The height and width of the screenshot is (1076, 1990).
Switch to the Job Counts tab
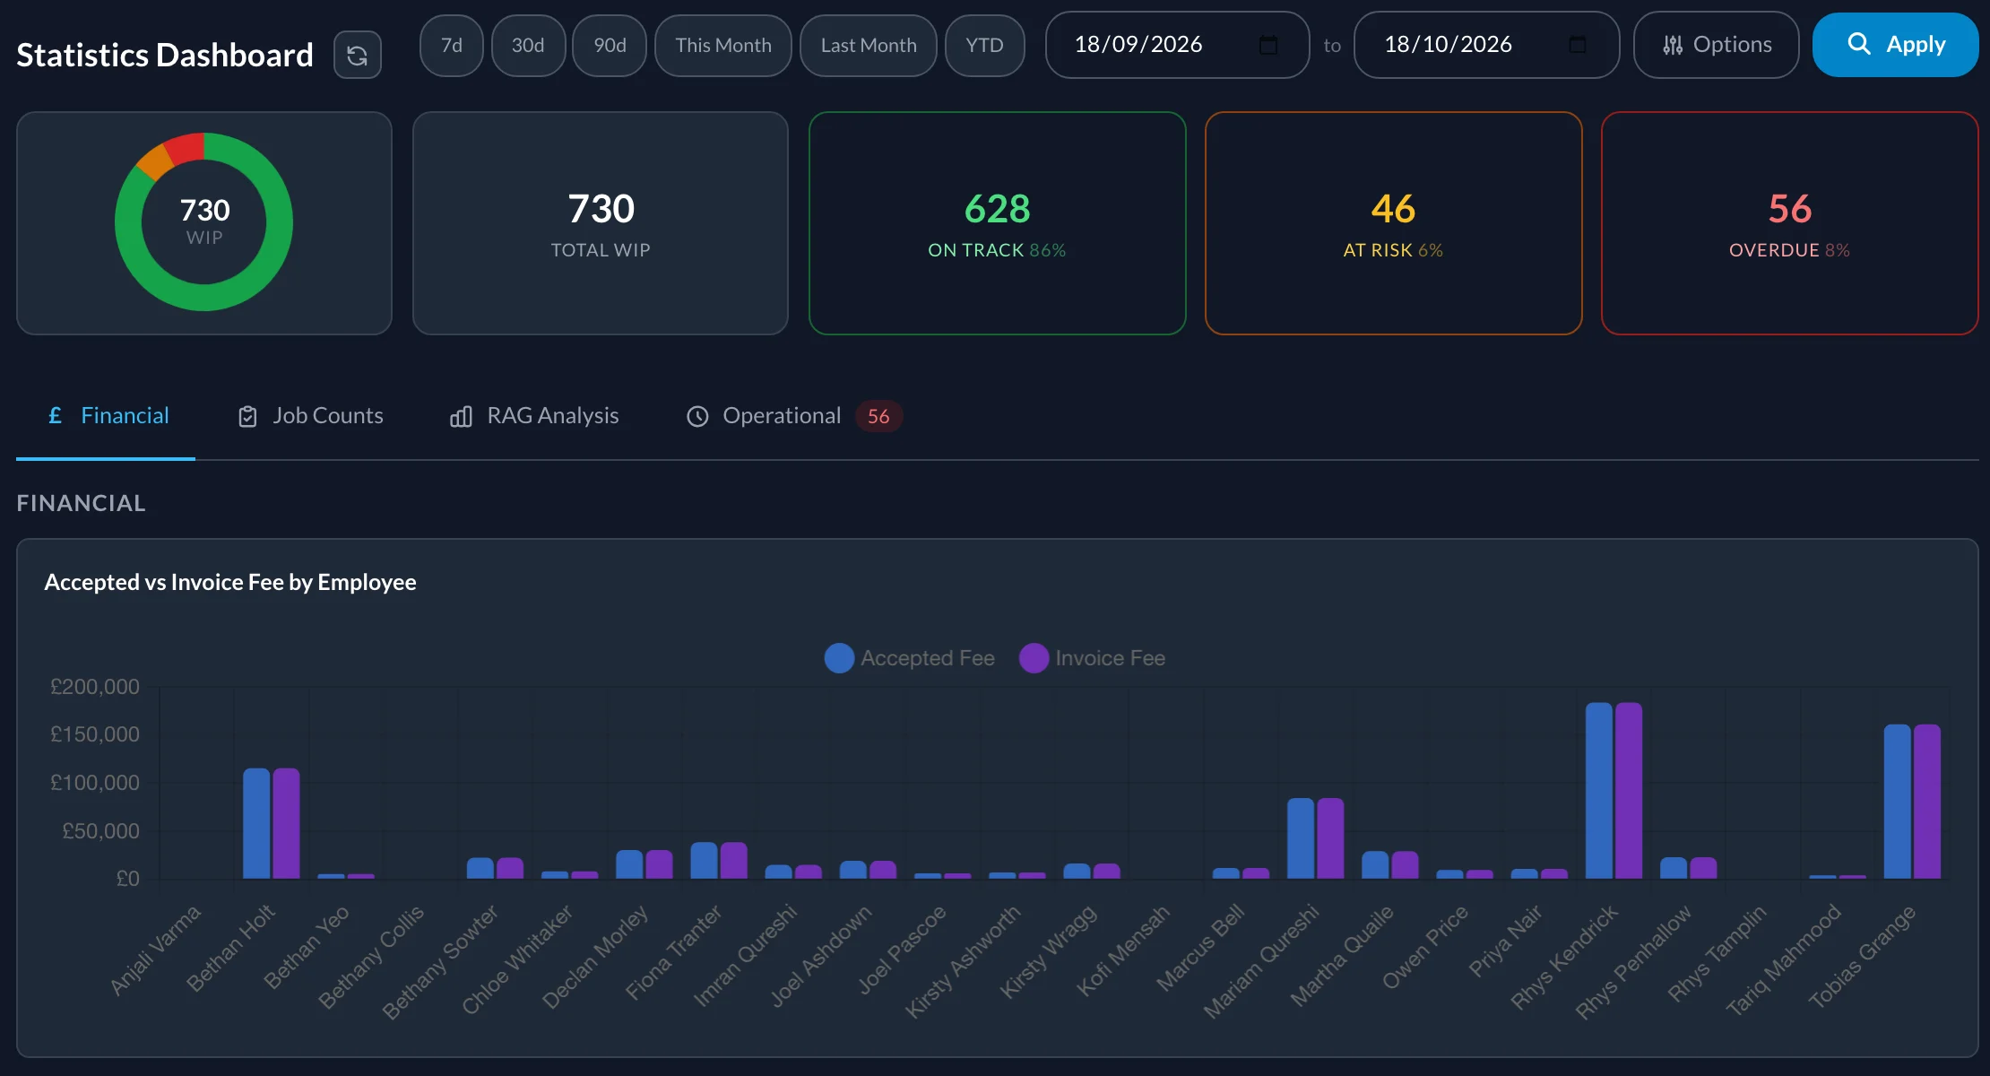click(310, 416)
